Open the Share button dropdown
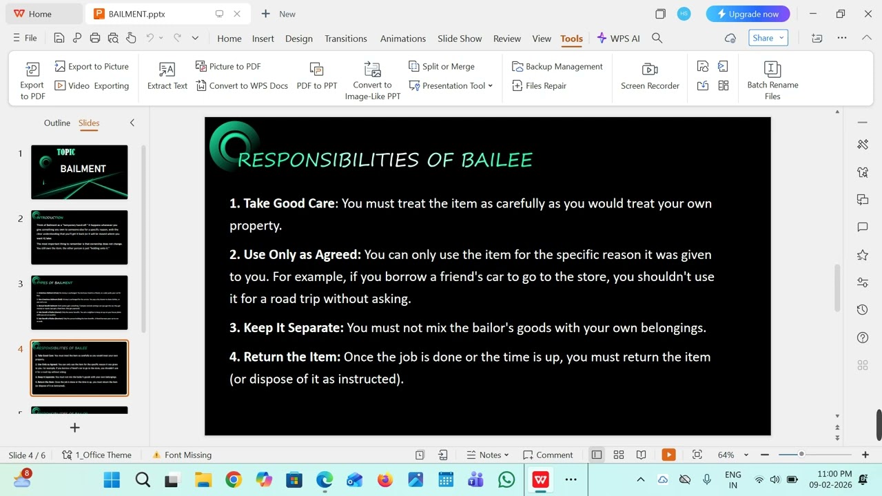Image resolution: width=882 pixels, height=496 pixels. tap(782, 38)
